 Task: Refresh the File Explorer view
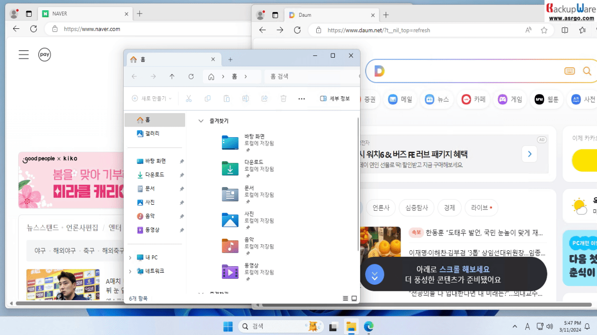[x=191, y=76]
